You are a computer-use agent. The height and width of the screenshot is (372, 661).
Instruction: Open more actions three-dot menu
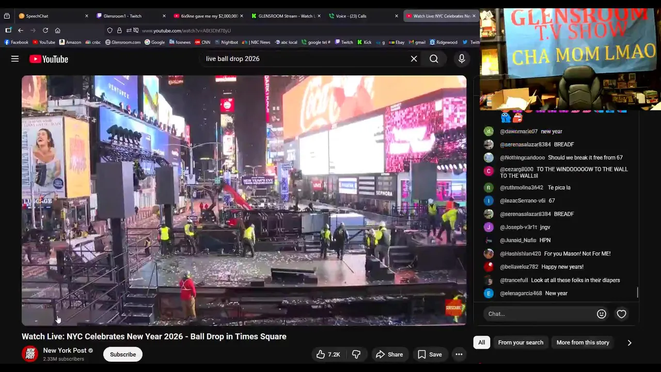459,354
